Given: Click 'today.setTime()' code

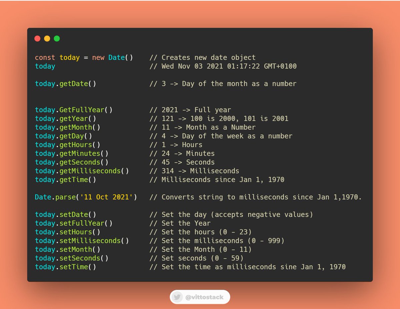Looking at the screenshot, I should 66,267.
